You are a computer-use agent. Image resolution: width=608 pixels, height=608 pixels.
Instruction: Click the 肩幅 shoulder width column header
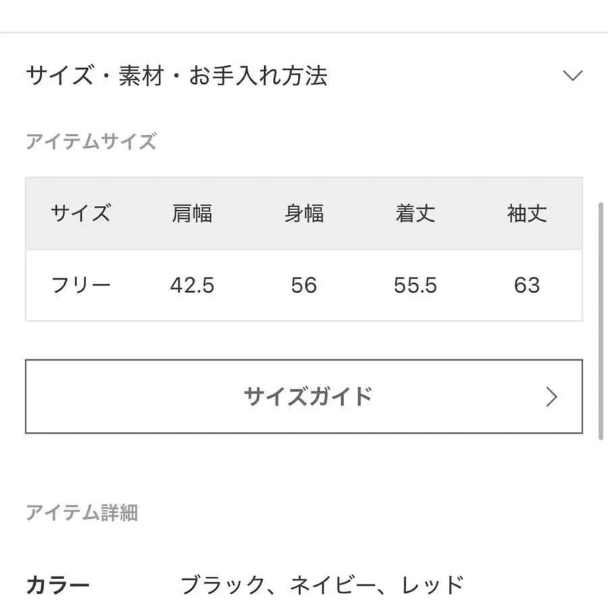[193, 213]
